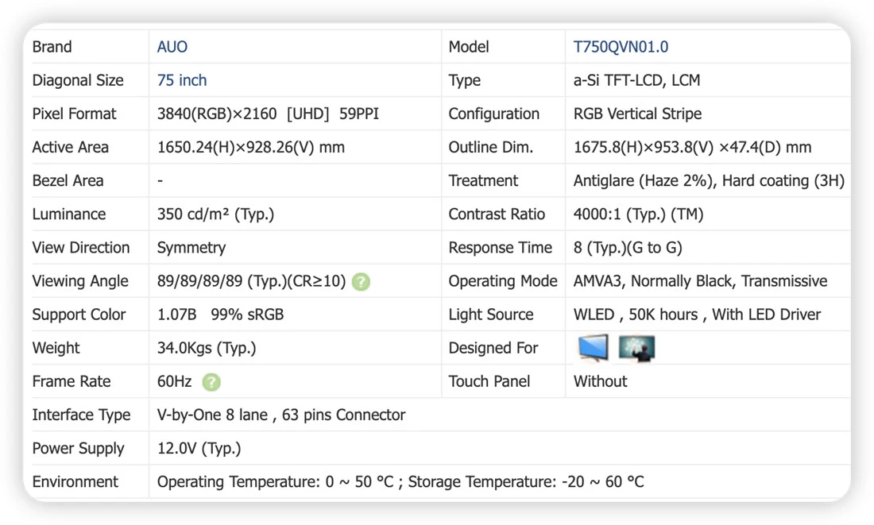Click the 4000:1 (Typ.) (TM) contrast value

(x=638, y=214)
